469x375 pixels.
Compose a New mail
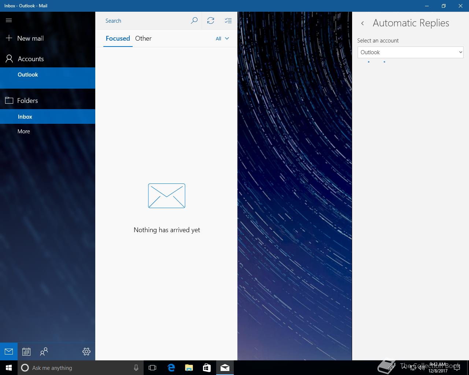[30, 38]
